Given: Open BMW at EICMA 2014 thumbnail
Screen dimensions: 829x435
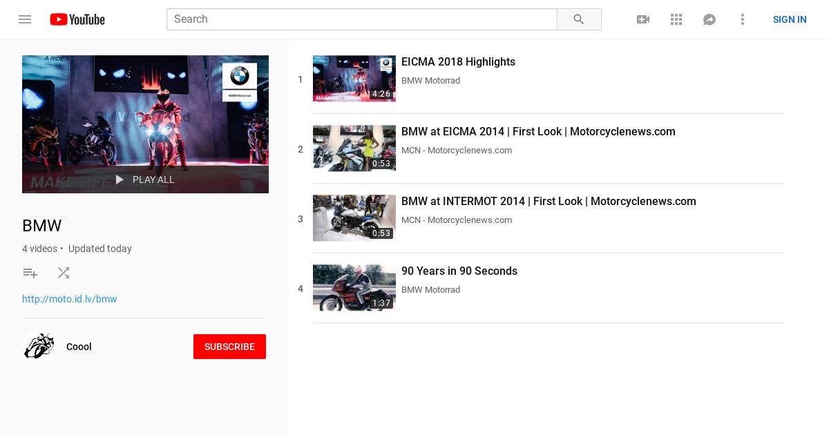Looking at the screenshot, I should tap(354, 148).
